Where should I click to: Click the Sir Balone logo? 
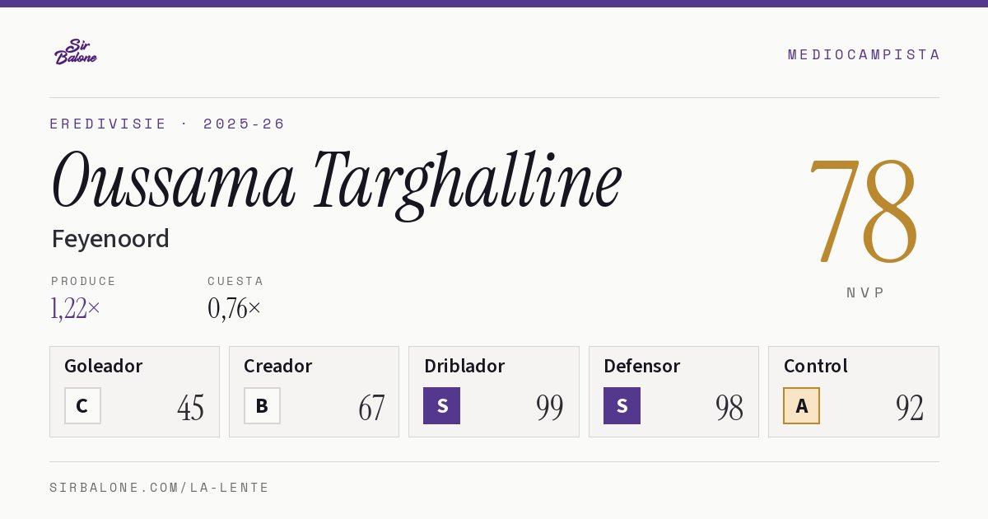click(76, 52)
